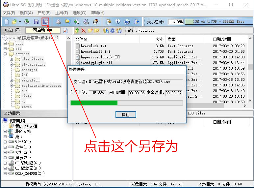Click the New Folder icon above the file list
This screenshot has height=188, width=254.
[x=90, y=31]
